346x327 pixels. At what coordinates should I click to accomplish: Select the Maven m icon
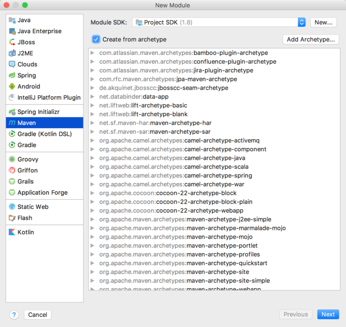12,123
